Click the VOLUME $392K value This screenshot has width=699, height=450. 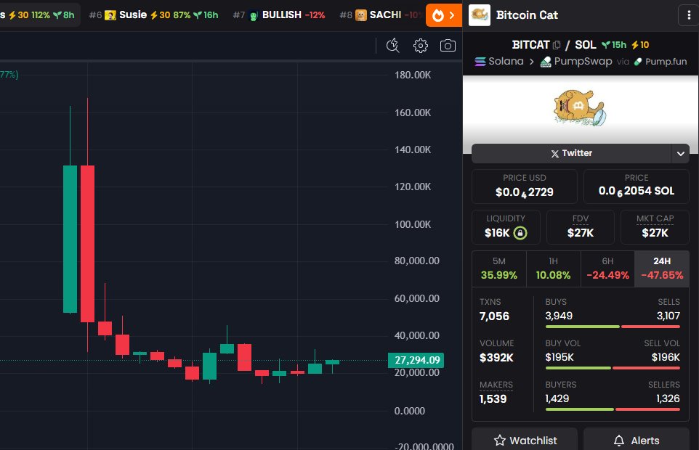pyautogui.click(x=496, y=358)
